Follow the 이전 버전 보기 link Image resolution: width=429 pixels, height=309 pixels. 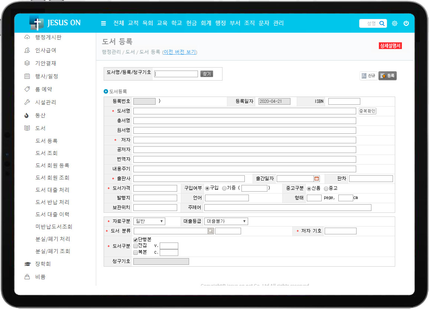pos(179,52)
